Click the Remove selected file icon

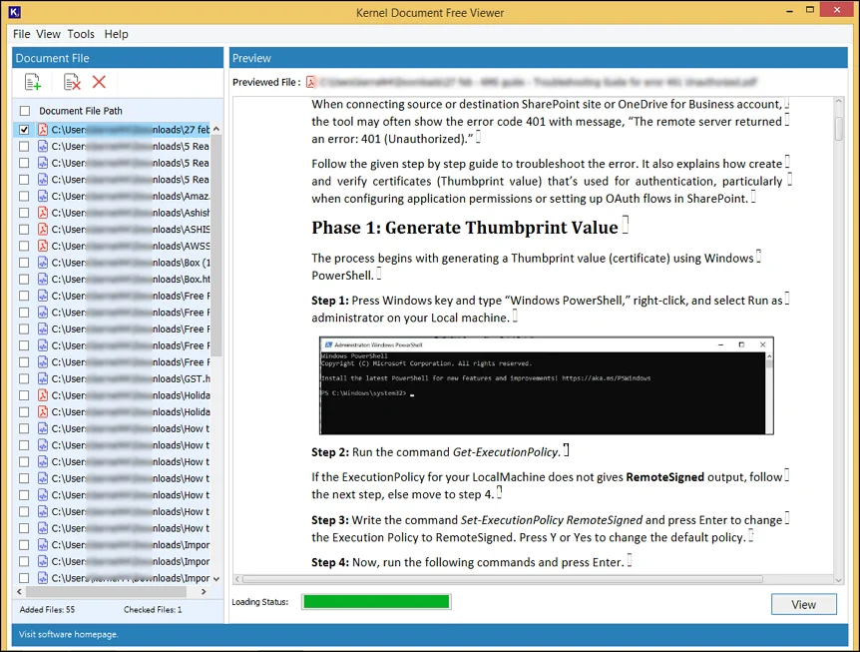(x=72, y=82)
